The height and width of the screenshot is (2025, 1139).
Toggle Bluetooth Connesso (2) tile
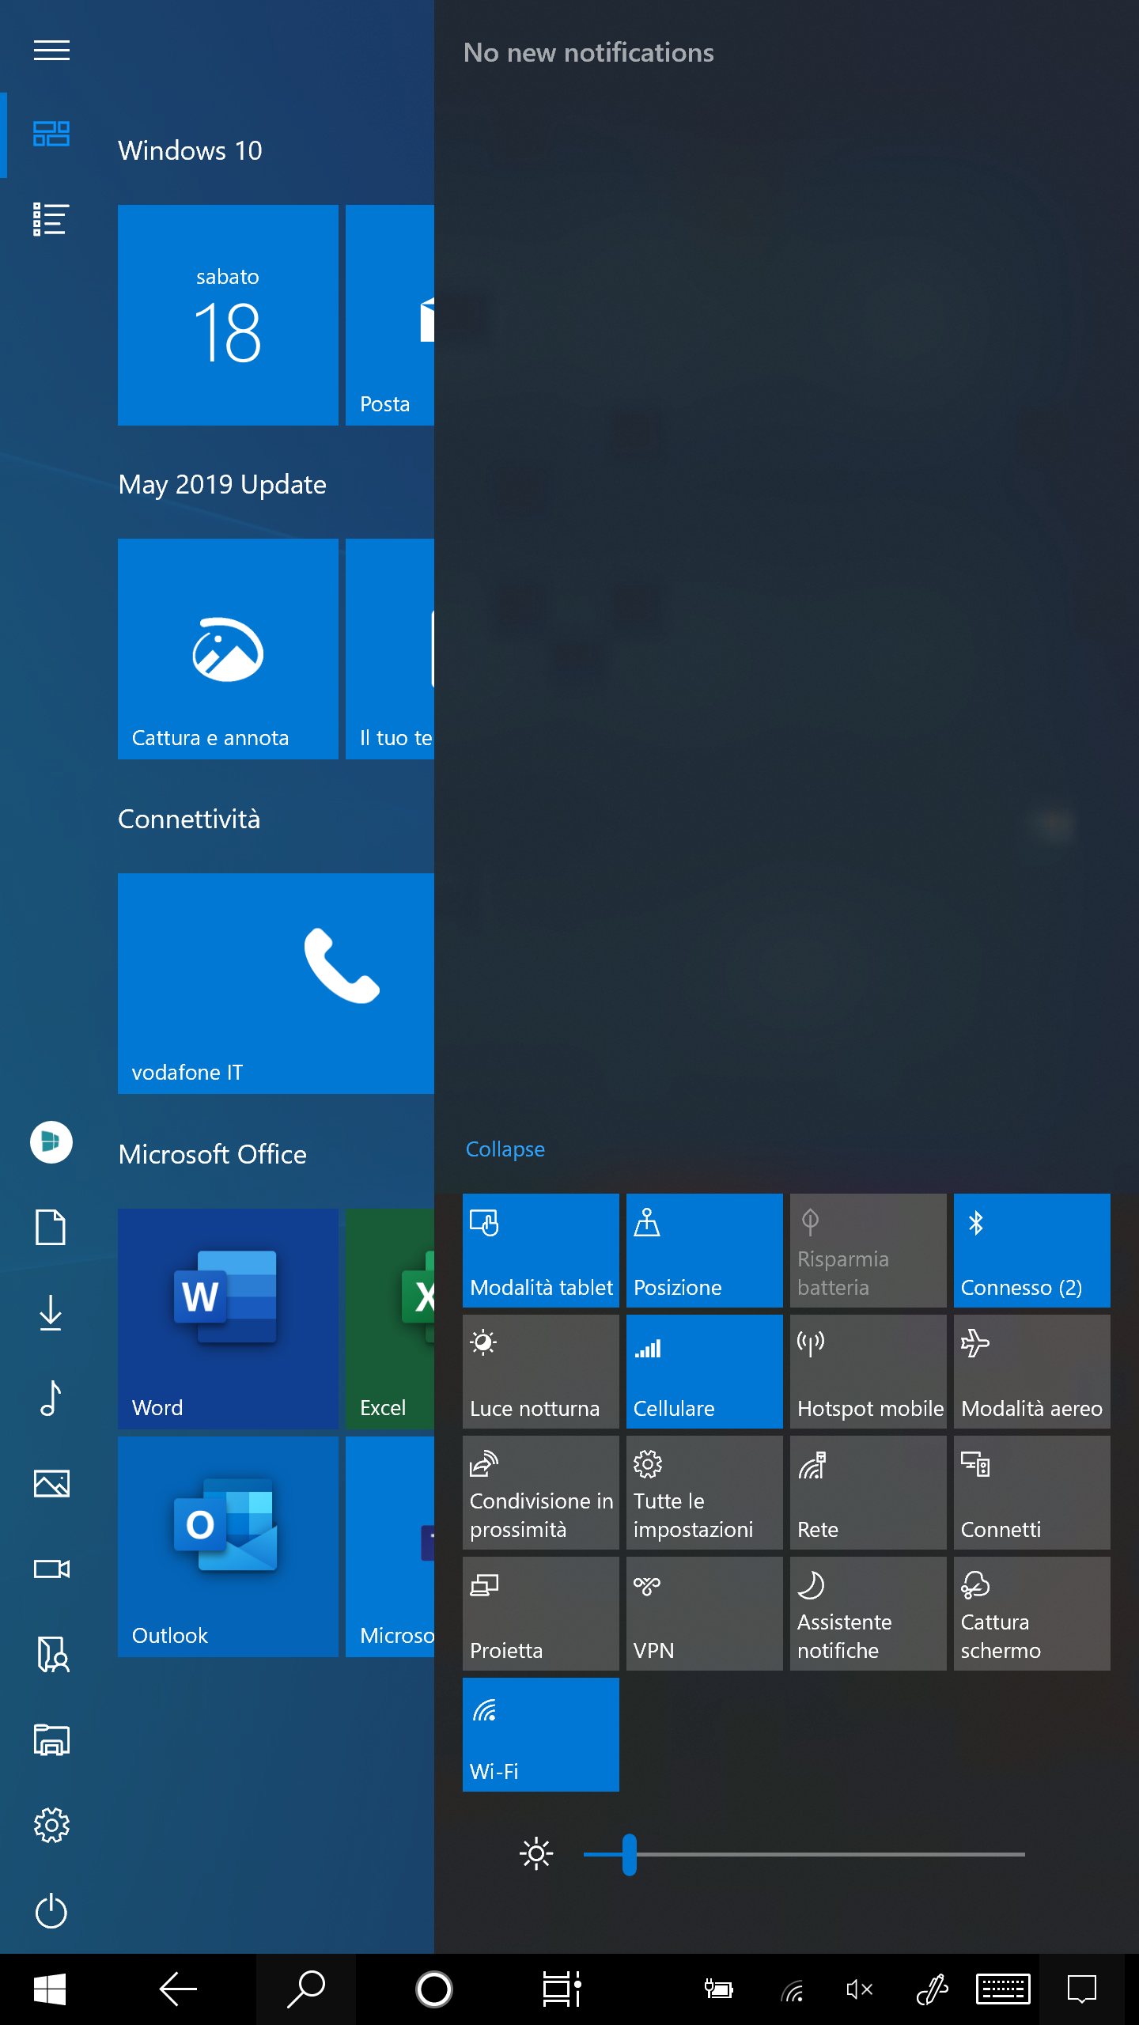pos(1032,1251)
